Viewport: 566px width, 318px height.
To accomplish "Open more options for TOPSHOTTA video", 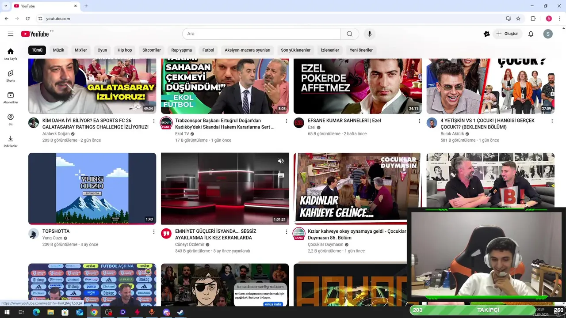I will click(x=154, y=231).
